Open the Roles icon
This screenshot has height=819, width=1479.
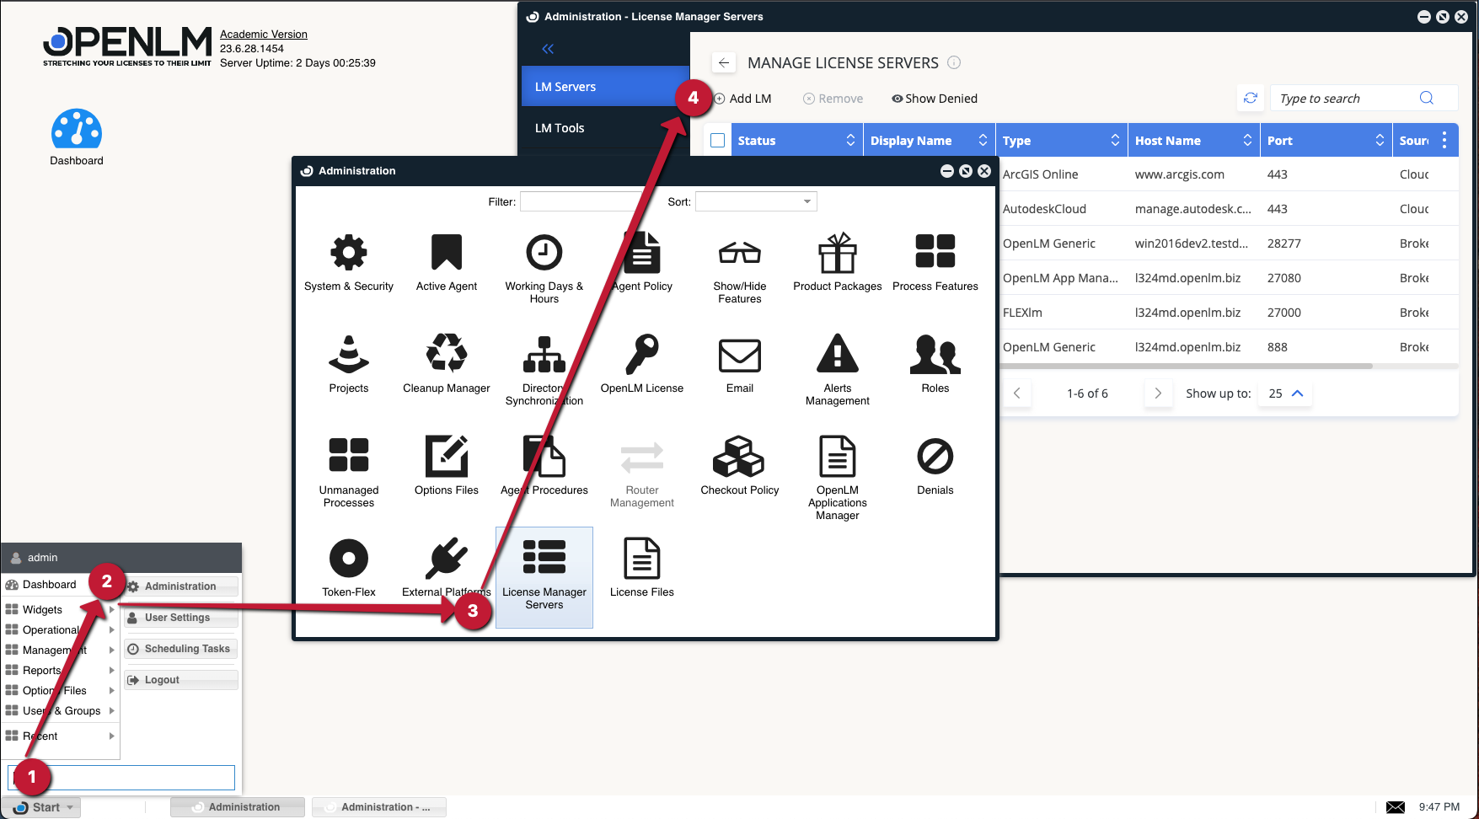coord(935,354)
